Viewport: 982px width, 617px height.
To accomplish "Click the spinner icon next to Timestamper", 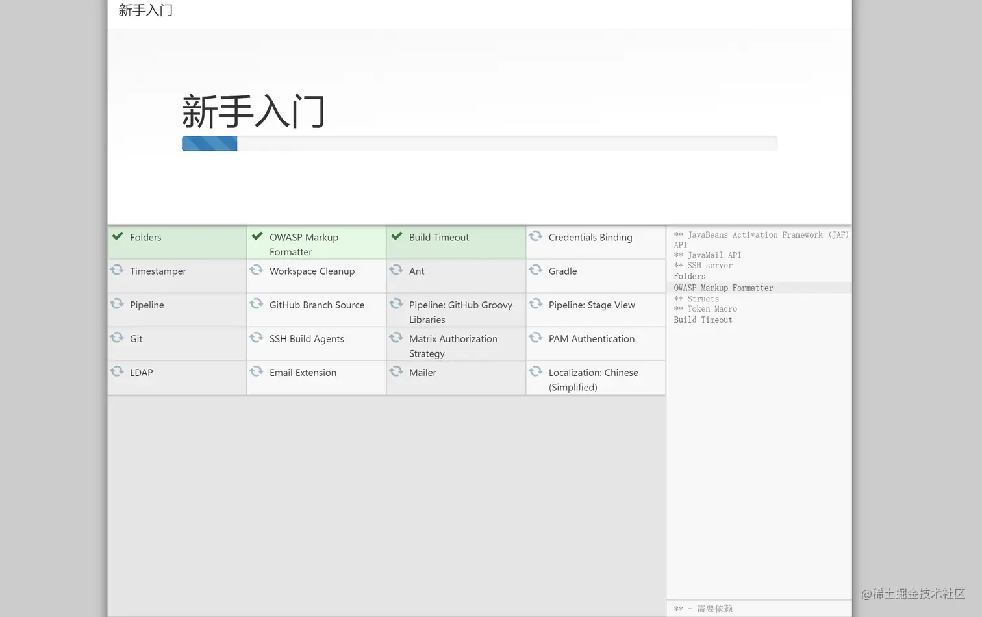I will [117, 271].
